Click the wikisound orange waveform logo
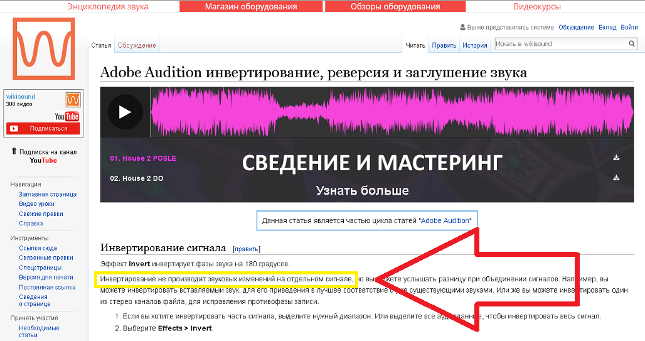645x341 pixels. coord(44,48)
